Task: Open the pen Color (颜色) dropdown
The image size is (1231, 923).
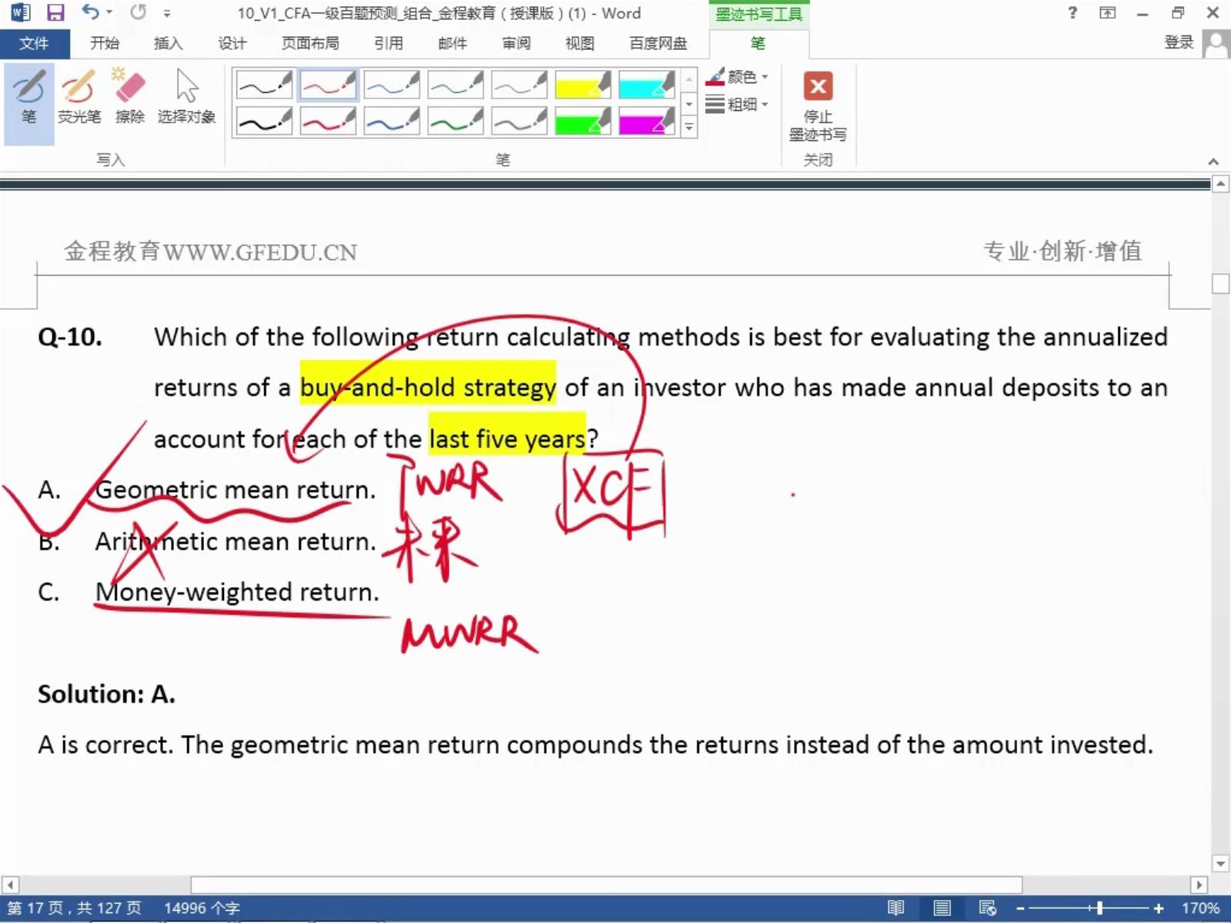Action: tap(737, 77)
